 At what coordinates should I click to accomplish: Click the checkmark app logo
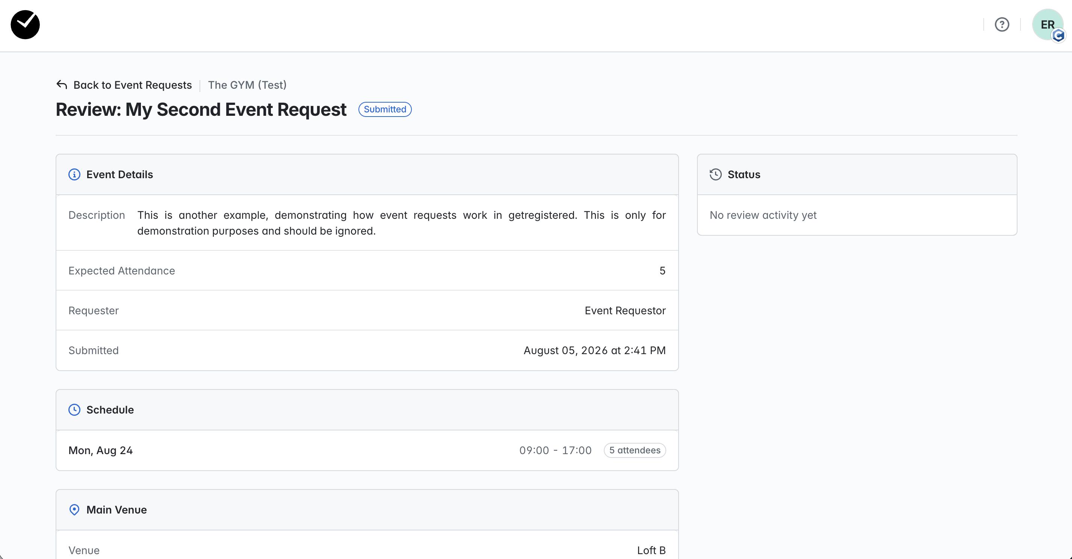click(25, 24)
